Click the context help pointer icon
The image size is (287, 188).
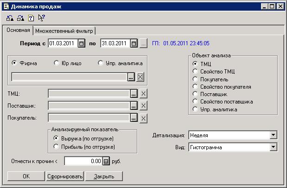click(41, 18)
